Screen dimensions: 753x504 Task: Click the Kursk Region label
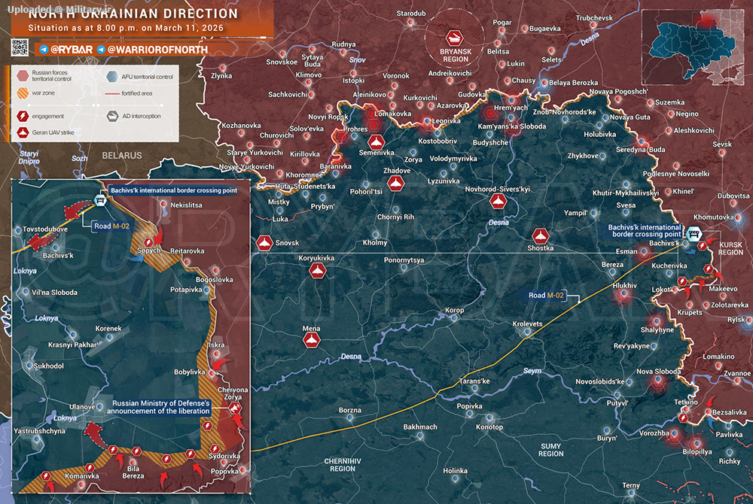click(730, 248)
